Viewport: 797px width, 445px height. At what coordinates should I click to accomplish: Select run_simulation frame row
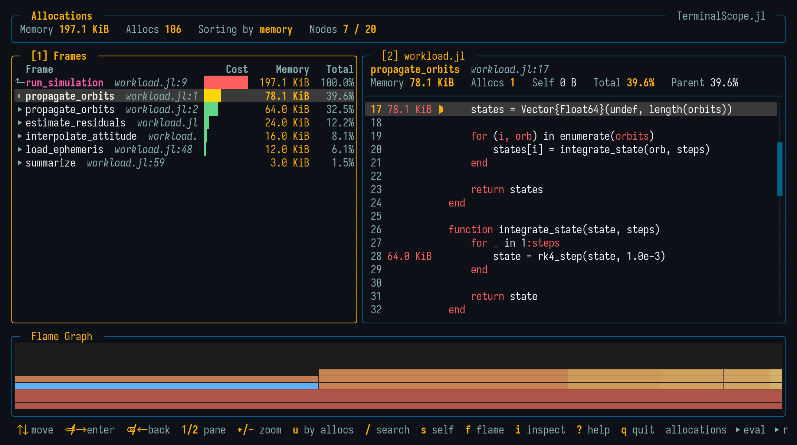[184, 83]
